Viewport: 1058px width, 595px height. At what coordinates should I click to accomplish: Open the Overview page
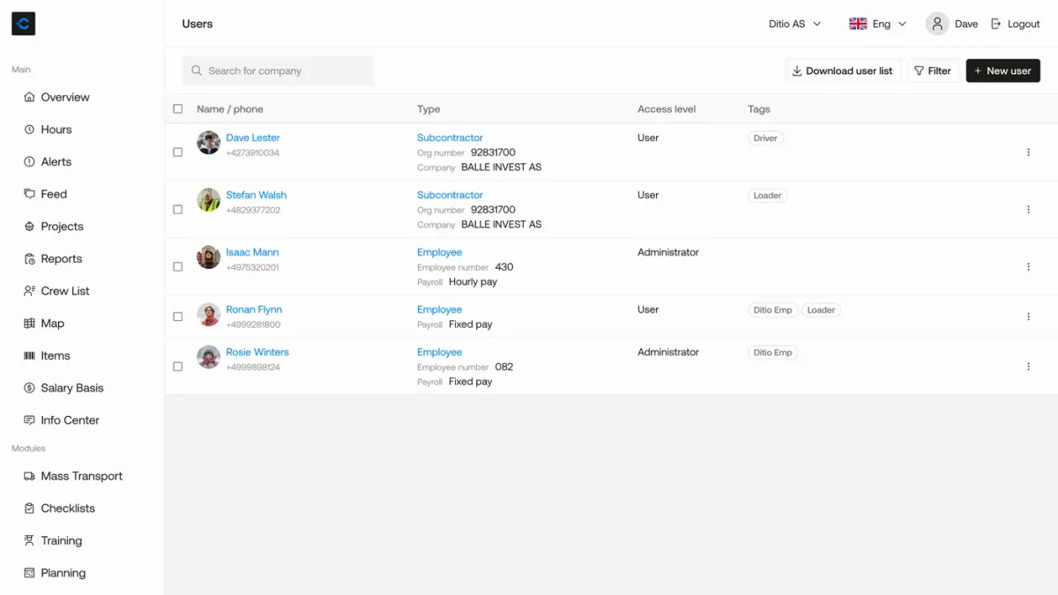coord(65,97)
